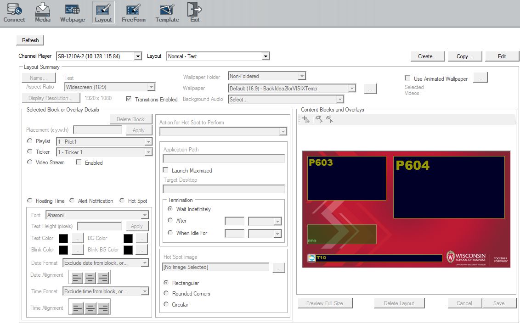
Task: Open the Template toolbar icon
Action: (x=167, y=12)
